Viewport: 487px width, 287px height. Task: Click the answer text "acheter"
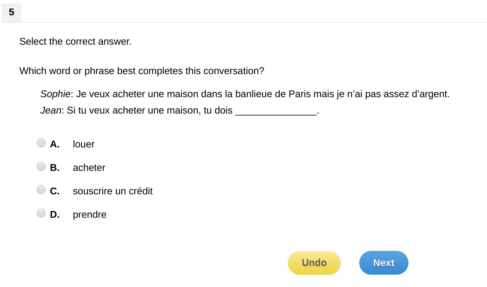tap(89, 168)
